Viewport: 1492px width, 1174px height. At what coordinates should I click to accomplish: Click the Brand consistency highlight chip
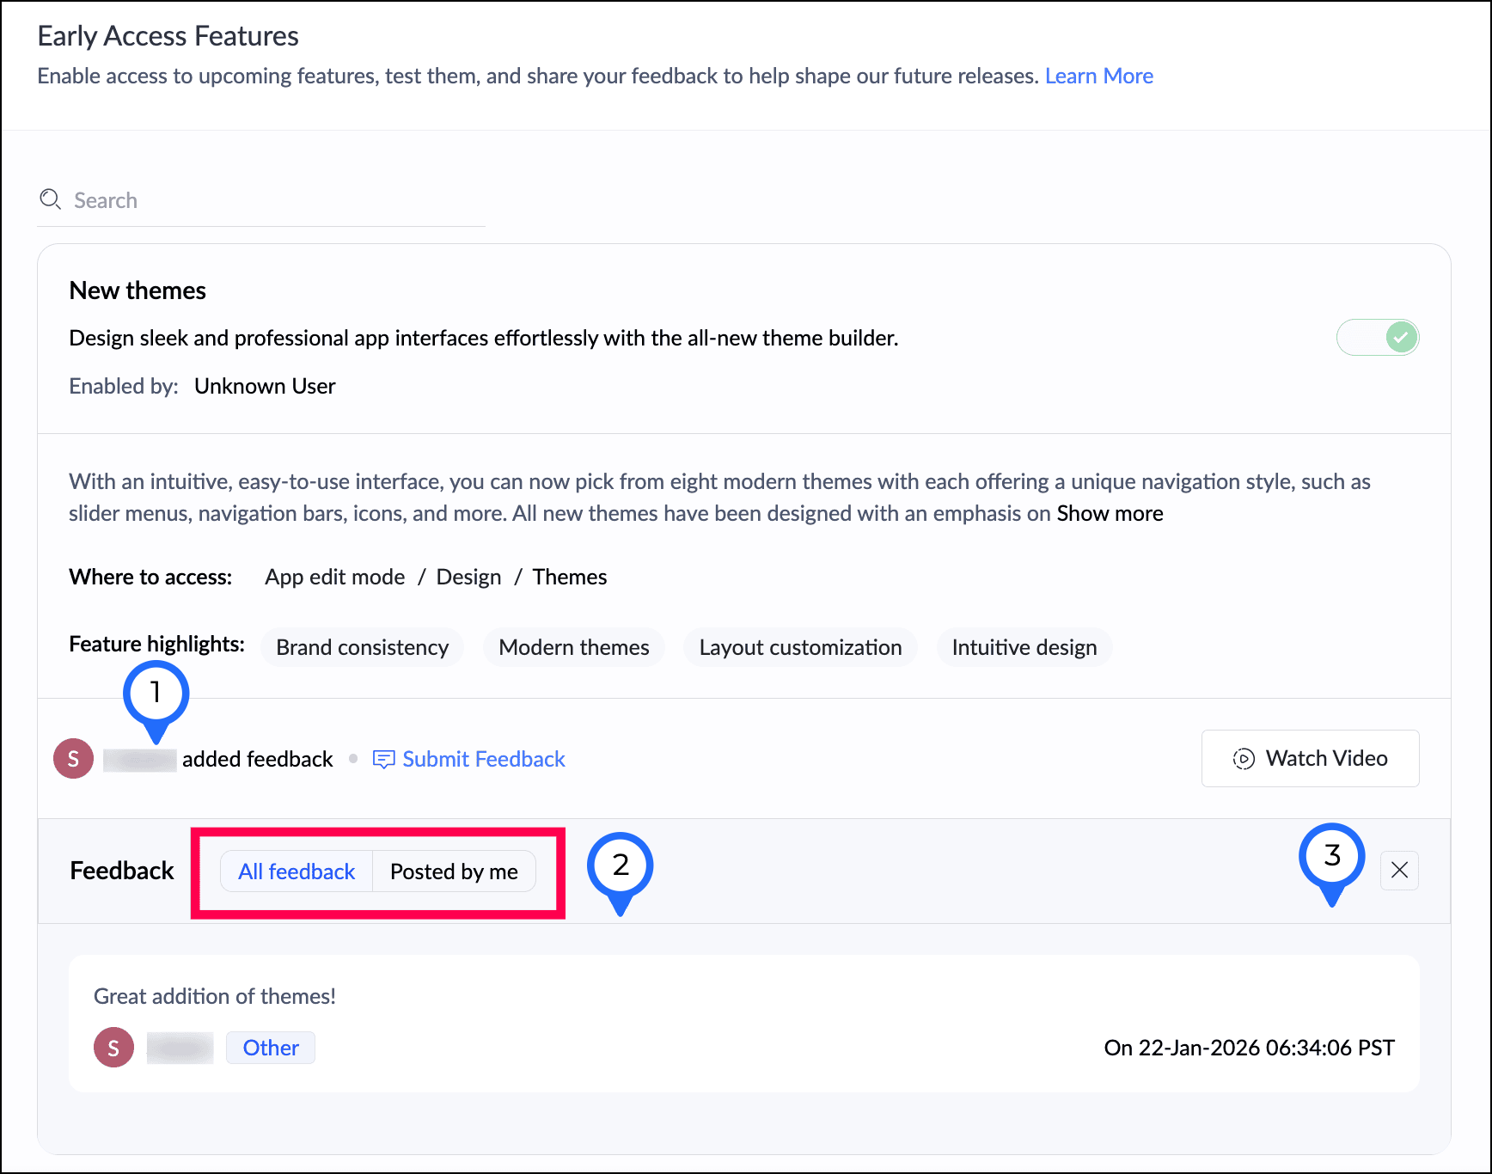[362, 647]
